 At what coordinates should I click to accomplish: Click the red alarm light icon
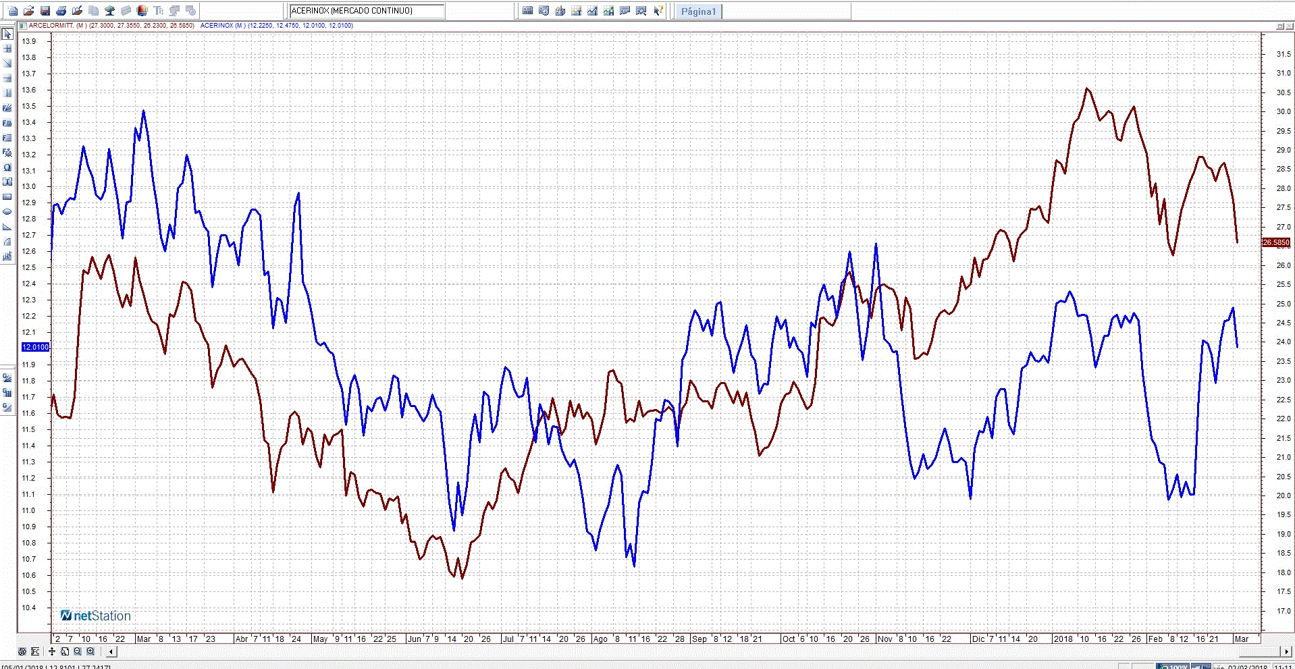click(x=142, y=11)
